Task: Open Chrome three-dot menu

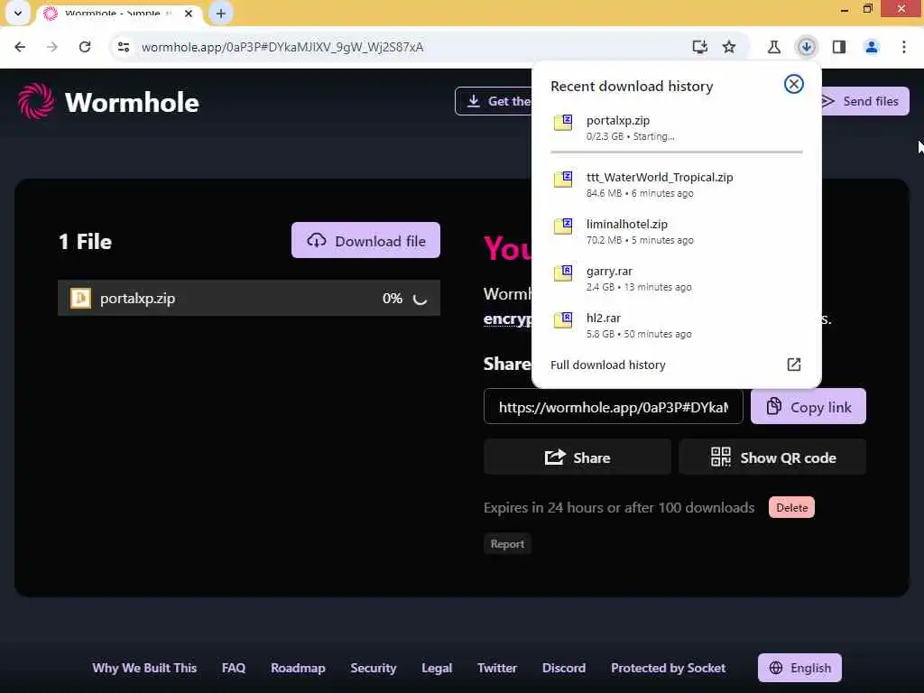Action: (x=904, y=47)
